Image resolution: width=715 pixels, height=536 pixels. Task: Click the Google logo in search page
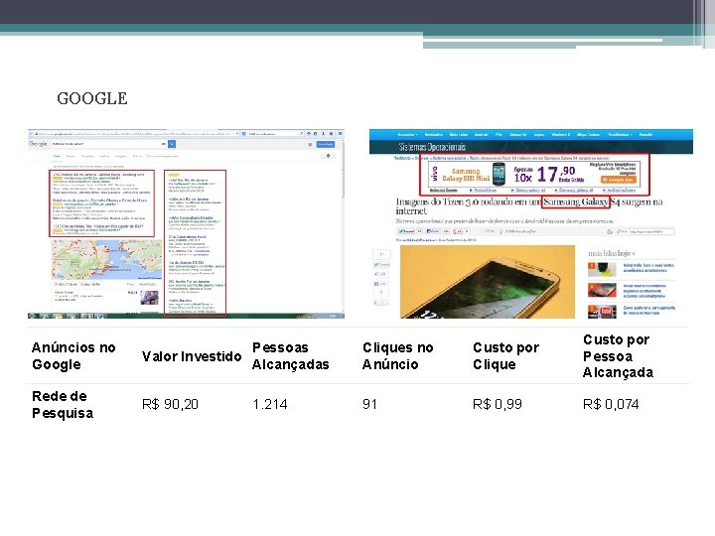[38, 144]
